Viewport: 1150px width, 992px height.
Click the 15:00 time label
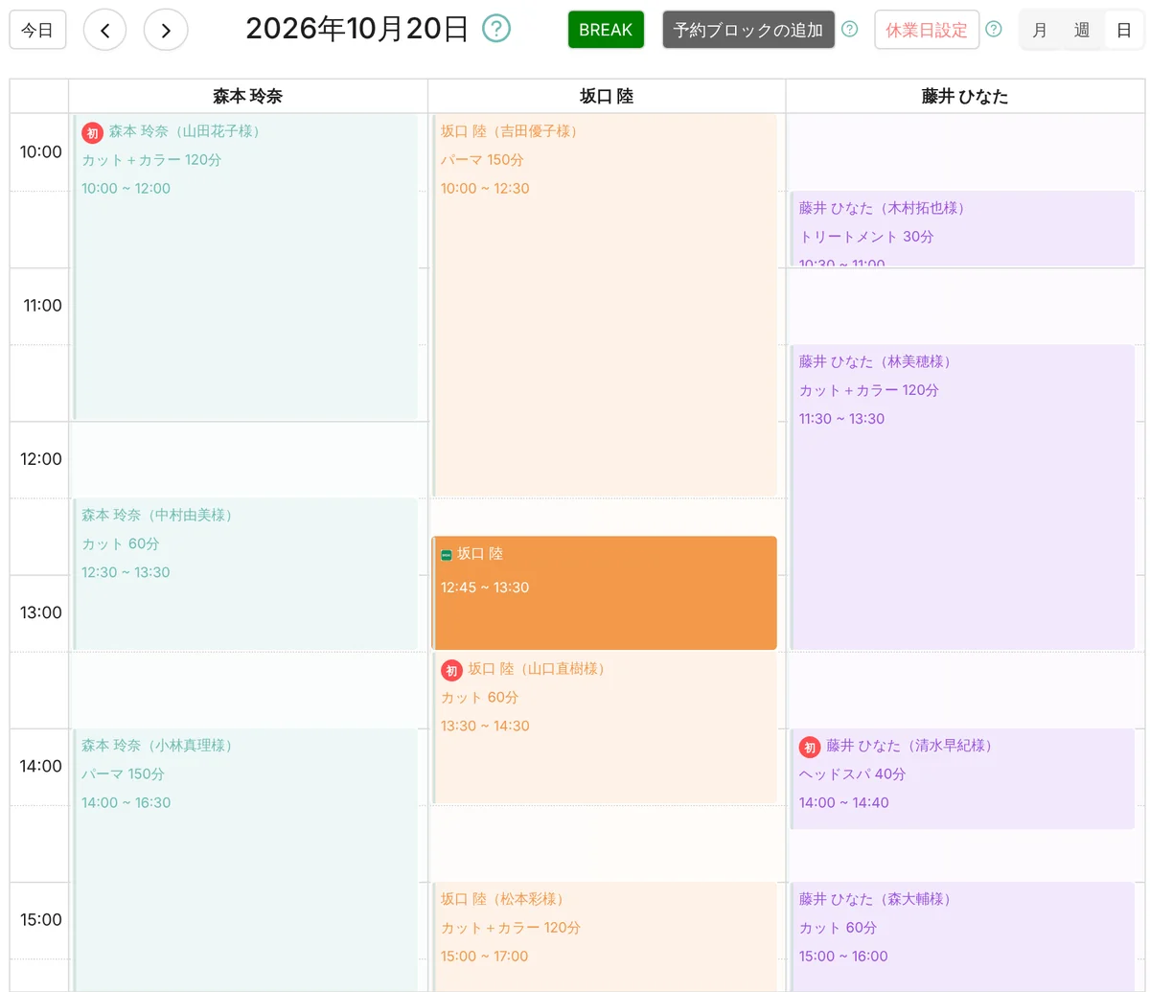(x=40, y=919)
